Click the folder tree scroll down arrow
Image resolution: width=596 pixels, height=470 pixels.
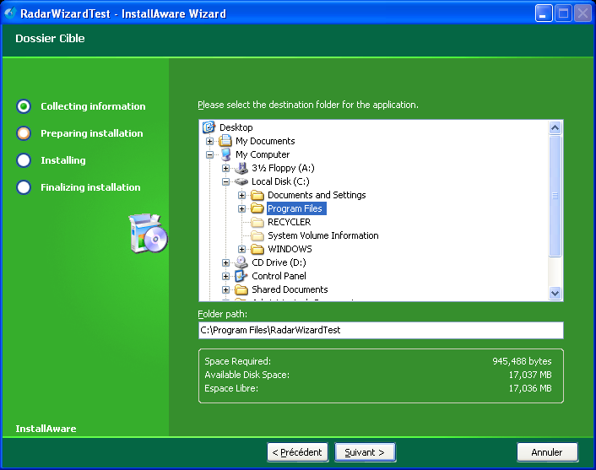click(555, 293)
